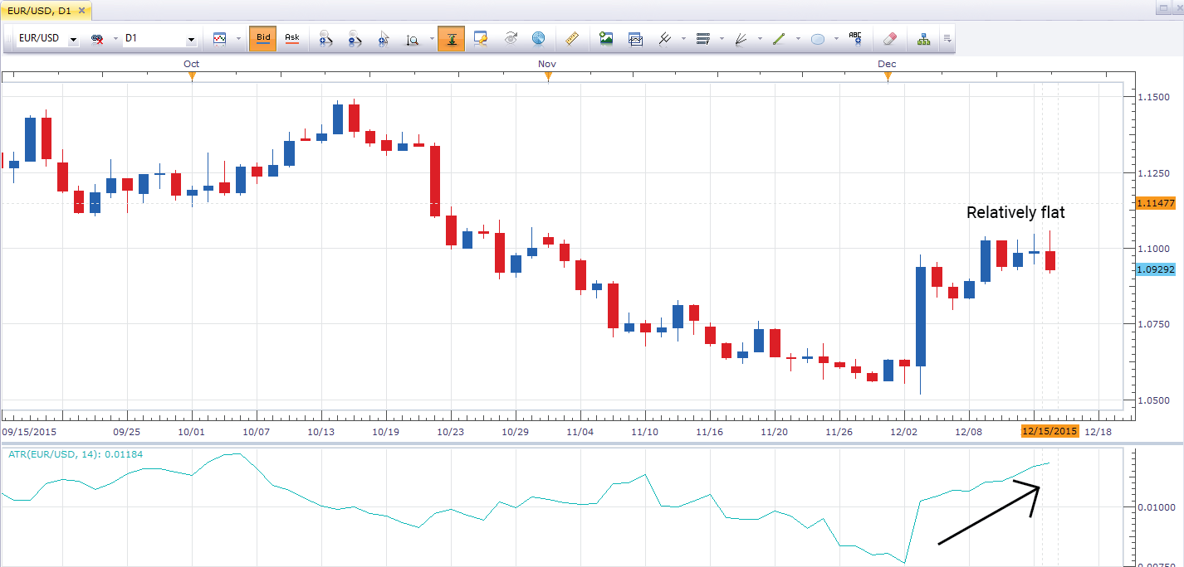
Task: Open the EUR/USD symbol dropdown
Action: pos(73,39)
